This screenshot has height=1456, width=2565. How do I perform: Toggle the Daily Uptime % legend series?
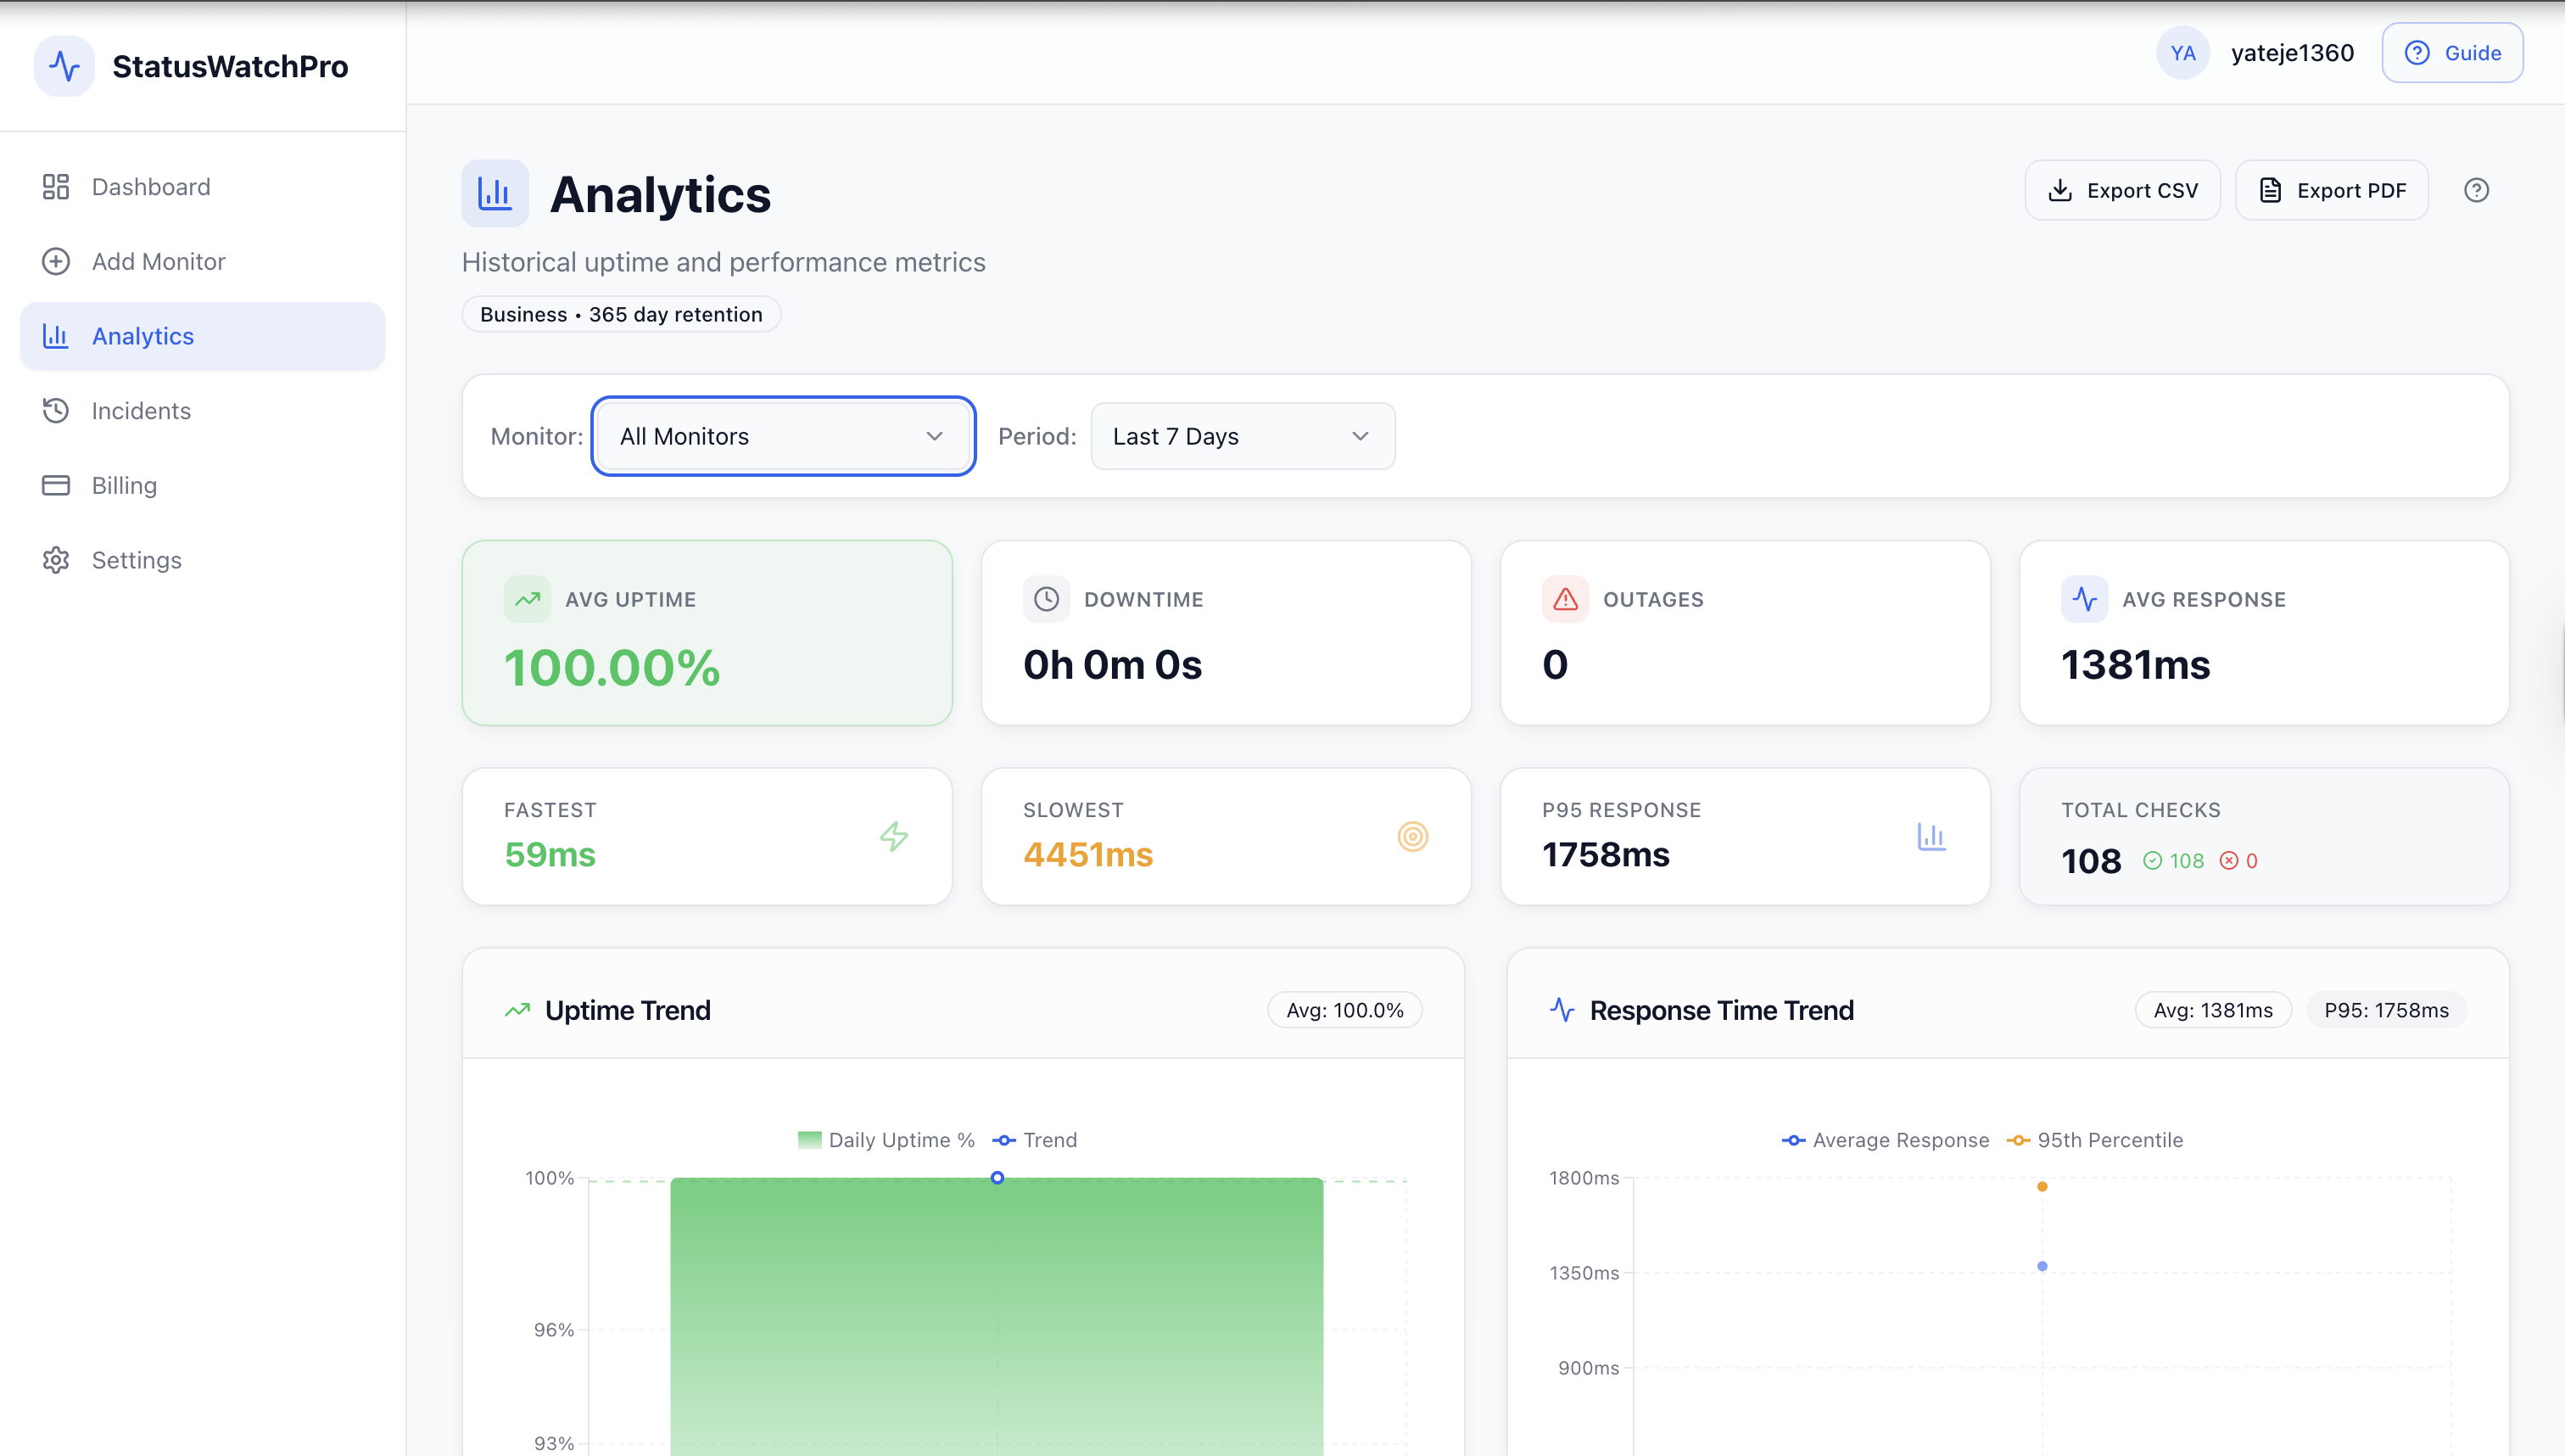[887, 1140]
